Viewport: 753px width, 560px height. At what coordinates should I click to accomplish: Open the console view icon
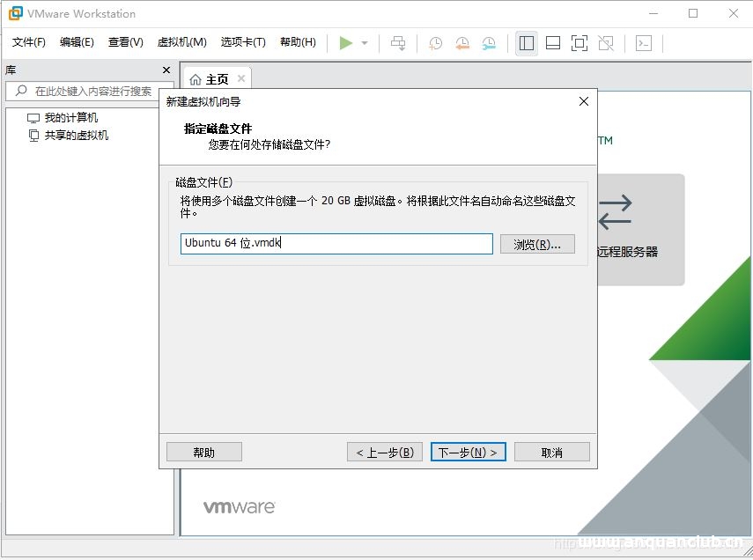[x=644, y=42]
